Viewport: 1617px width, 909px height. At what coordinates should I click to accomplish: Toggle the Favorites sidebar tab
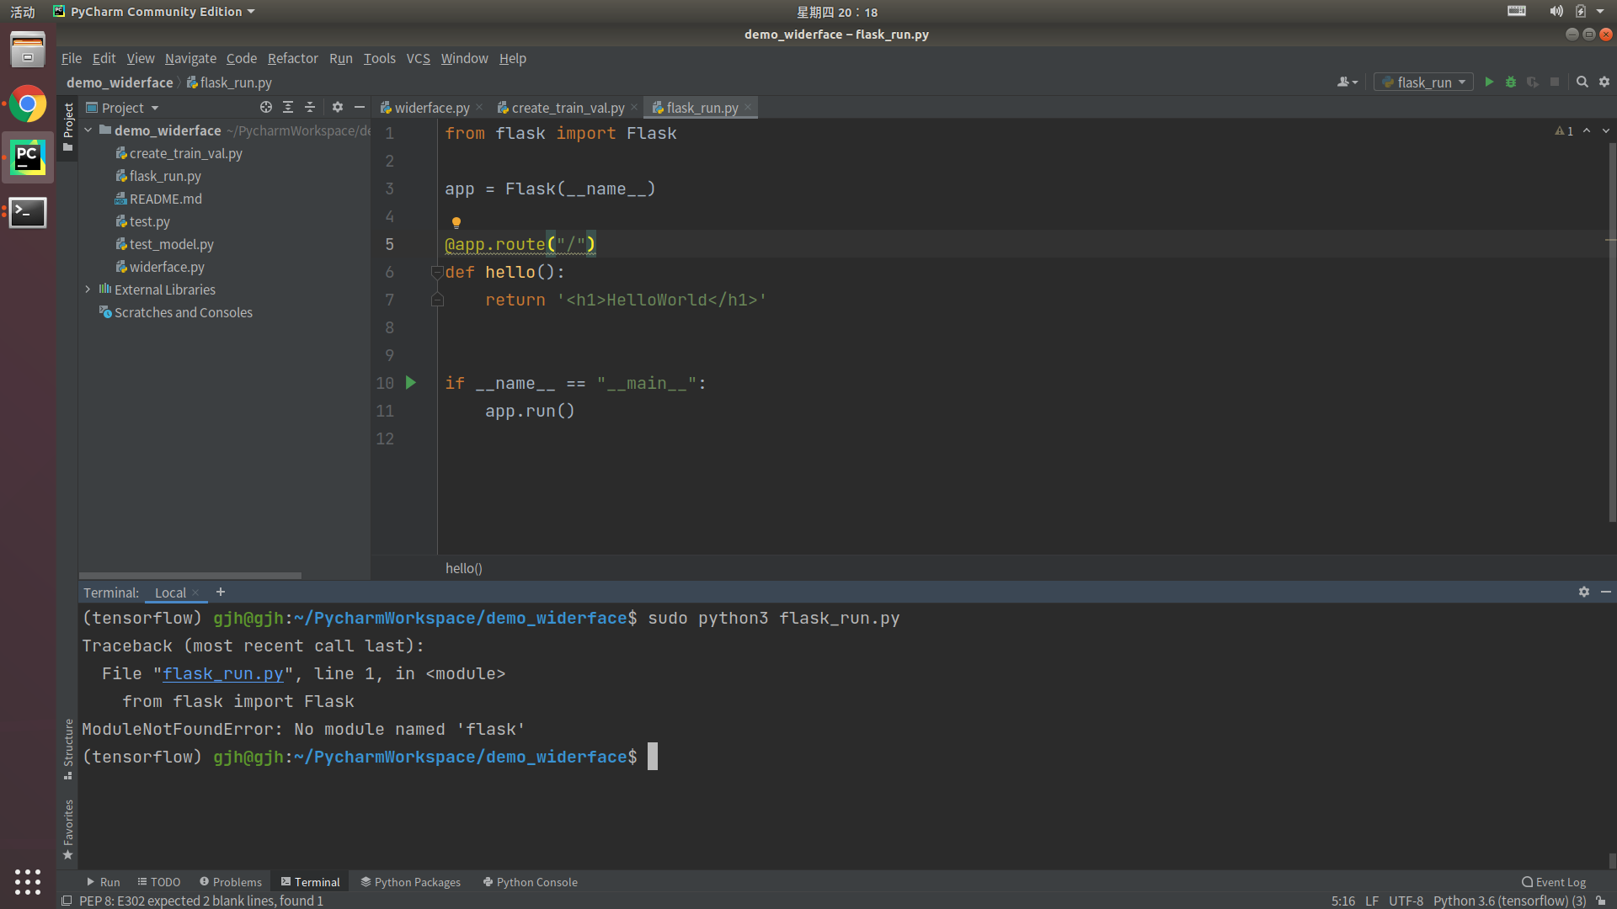point(68,830)
